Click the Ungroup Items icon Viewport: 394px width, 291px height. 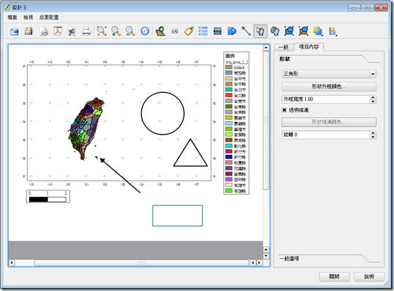303,31
